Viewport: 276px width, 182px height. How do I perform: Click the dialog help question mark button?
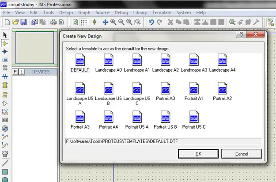coord(241,34)
